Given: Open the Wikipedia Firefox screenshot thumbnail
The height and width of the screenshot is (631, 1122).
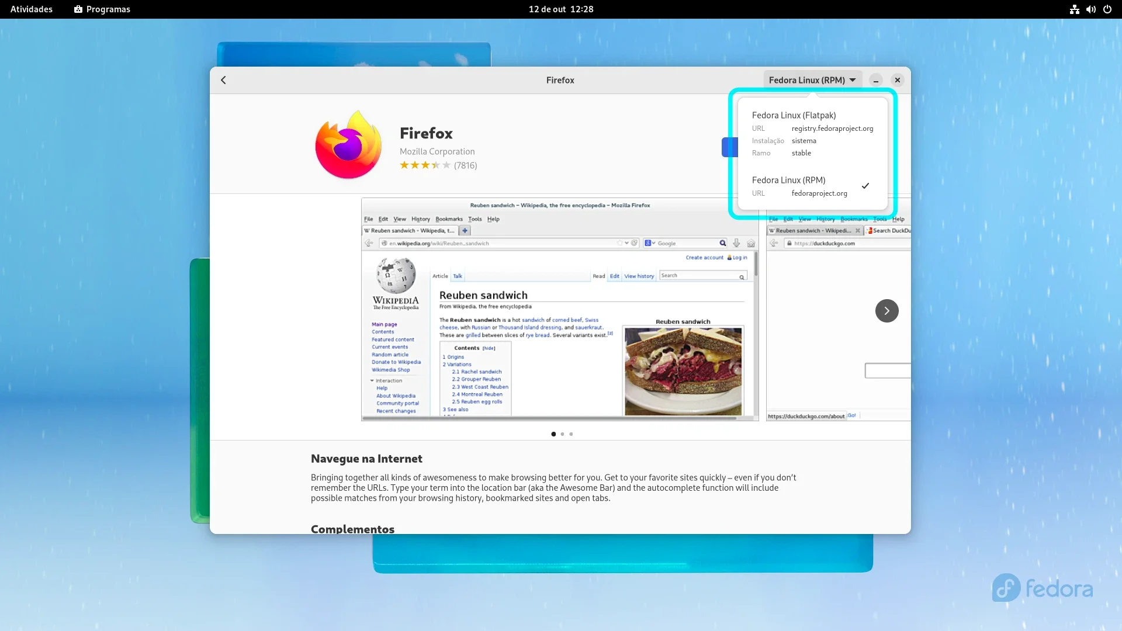Looking at the screenshot, I should (560, 310).
